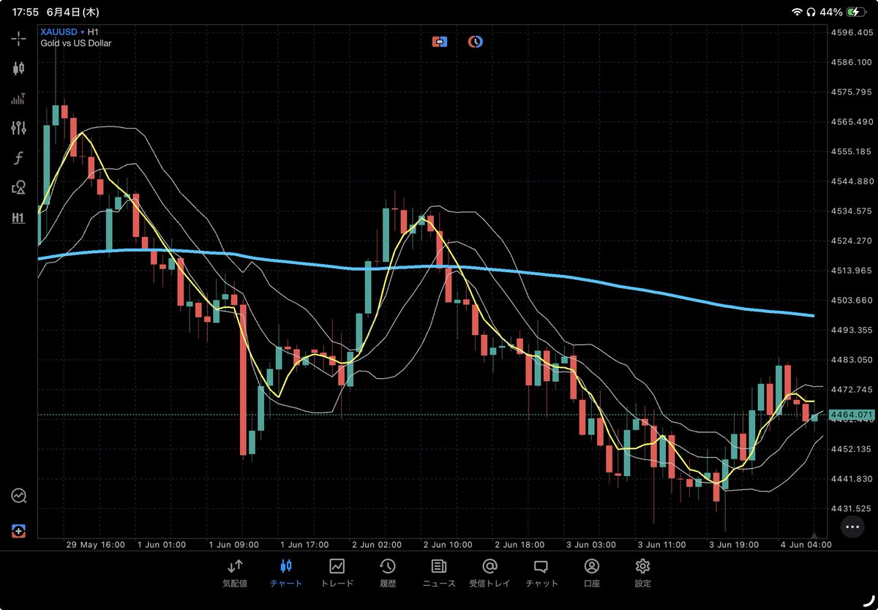Tap the 4483.050 price scale label
Viewport: 878px width, 610px height.
coord(853,359)
